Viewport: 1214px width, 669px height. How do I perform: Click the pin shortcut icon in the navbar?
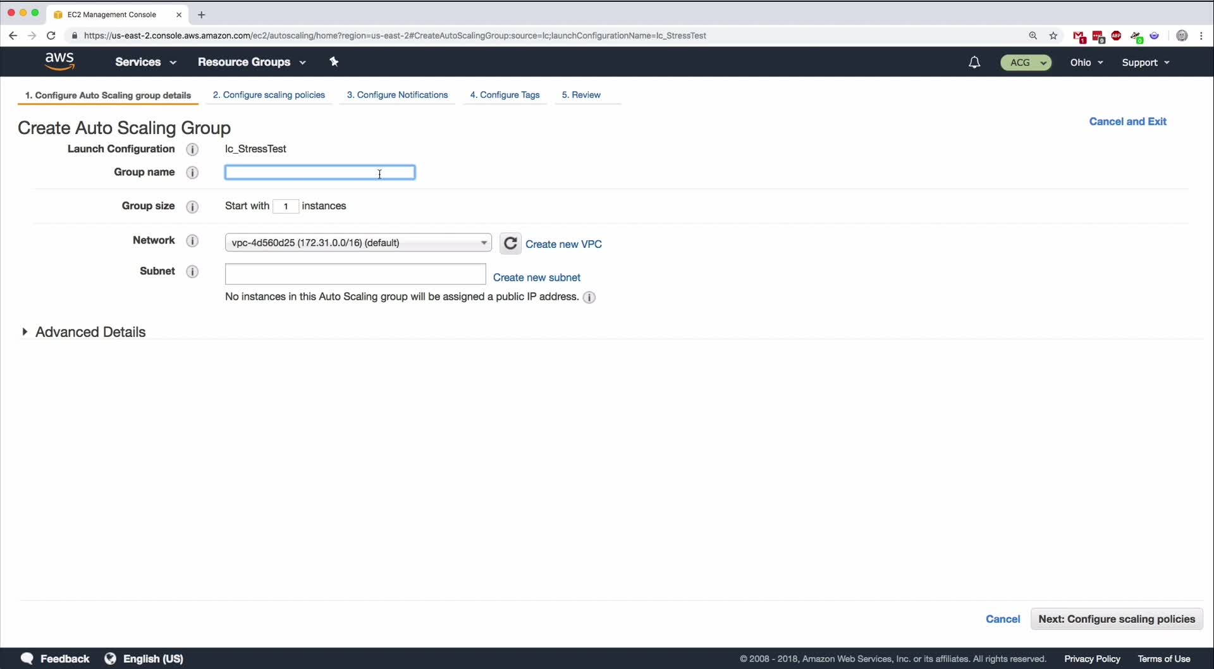click(x=334, y=61)
